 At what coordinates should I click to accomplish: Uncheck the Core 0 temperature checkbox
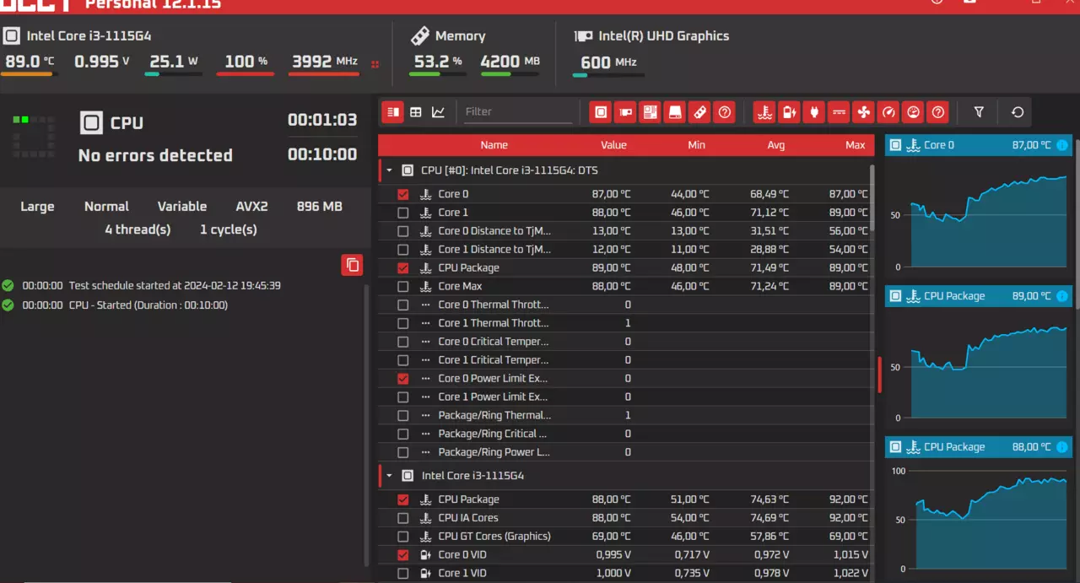tap(402, 194)
